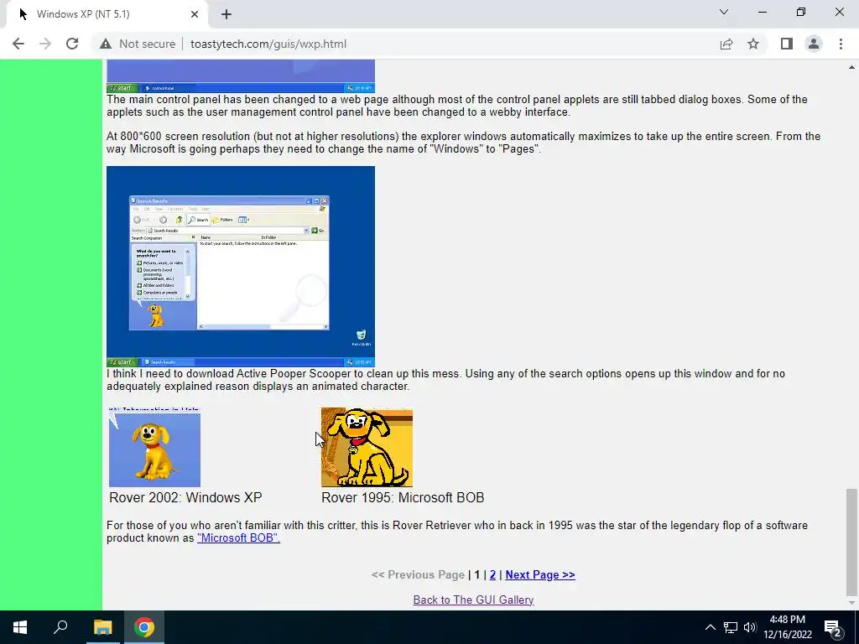Open File Explorer from the taskbar
Image resolution: width=859 pixels, height=644 pixels.
click(102, 627)
